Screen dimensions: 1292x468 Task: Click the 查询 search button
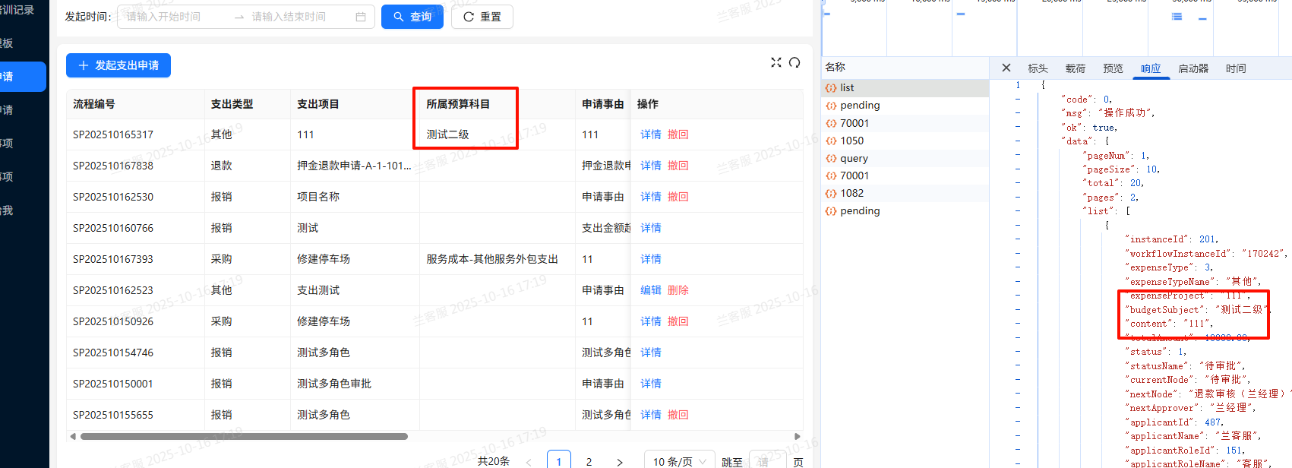[412, 17]
